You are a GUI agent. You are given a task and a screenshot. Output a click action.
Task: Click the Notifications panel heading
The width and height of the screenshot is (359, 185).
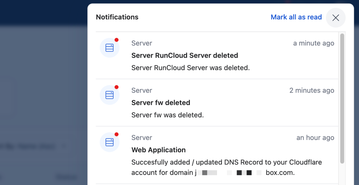pyautogui.click(x=117, y=17)
